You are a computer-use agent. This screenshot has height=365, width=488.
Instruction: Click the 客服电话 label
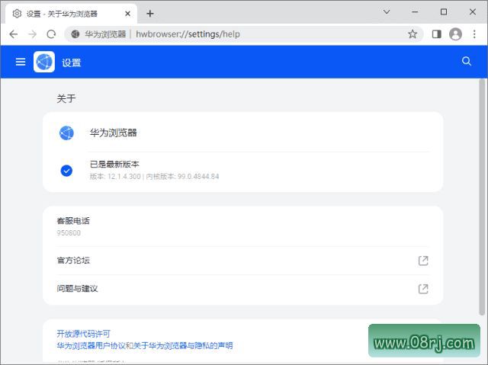click(73, 221)
